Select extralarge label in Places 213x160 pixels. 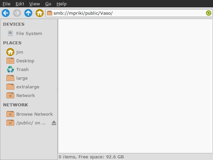click(x=28, y=87)
